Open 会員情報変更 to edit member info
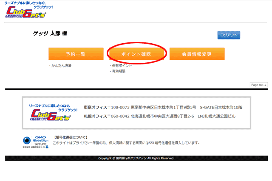 [x=197, y=54]
